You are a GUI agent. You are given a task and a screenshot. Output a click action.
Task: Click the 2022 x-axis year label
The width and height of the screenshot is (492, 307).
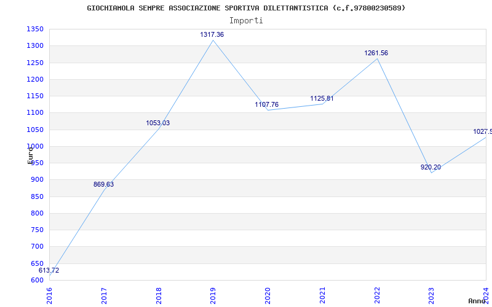coord(377,296)
